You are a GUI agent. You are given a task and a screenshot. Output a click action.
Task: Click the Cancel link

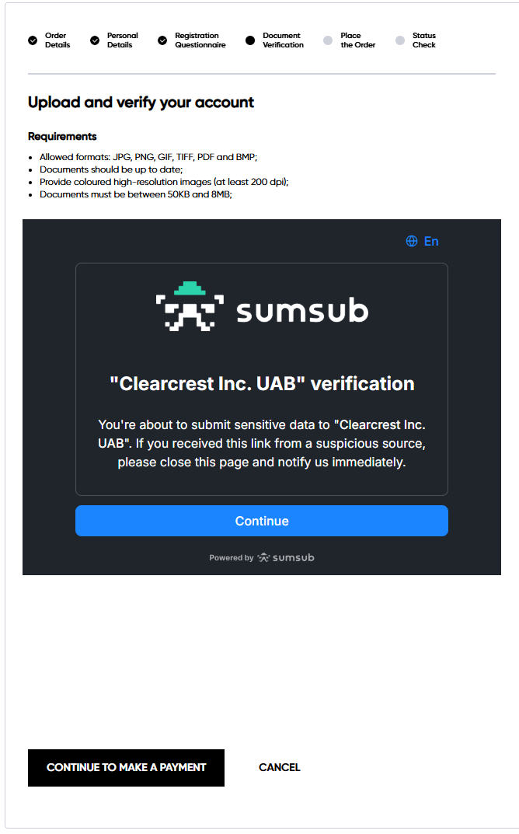pyautogui.click(x=279, y=767)
